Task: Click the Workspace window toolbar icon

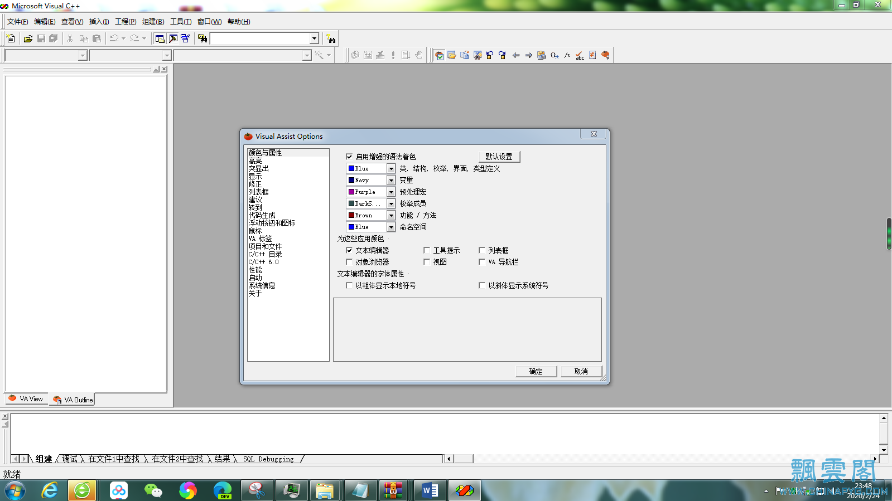Action: pyautogui.click(x=160, y=38)
